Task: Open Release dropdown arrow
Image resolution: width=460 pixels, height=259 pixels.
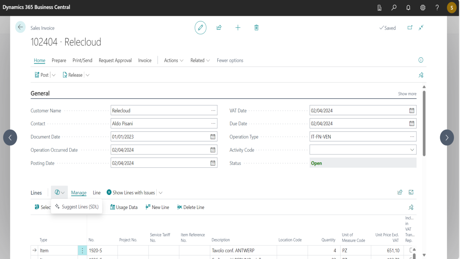Action: [x=87, y=75]
